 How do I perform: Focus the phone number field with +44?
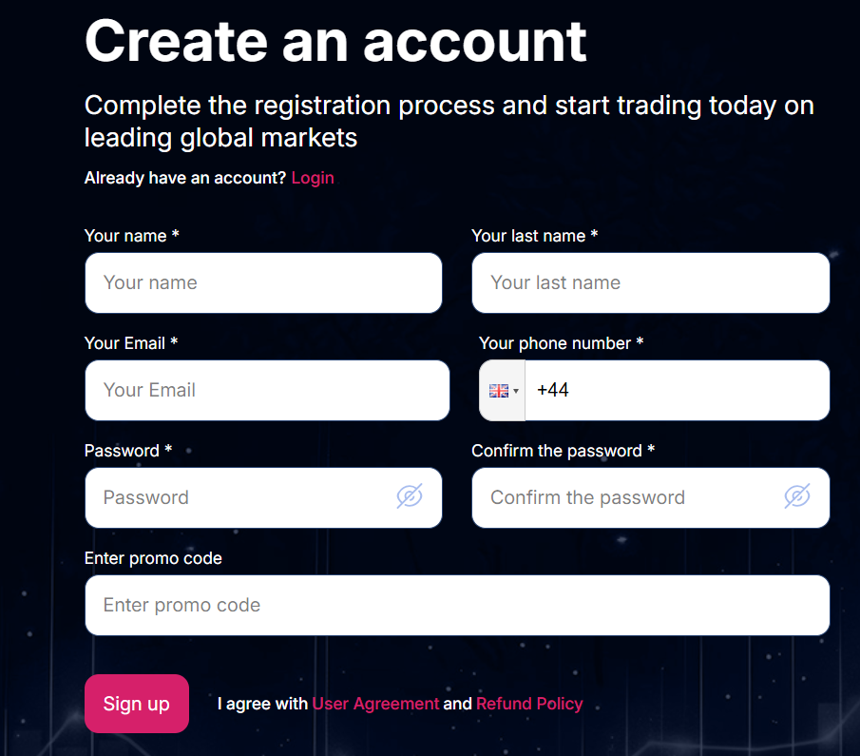(677, 390)
